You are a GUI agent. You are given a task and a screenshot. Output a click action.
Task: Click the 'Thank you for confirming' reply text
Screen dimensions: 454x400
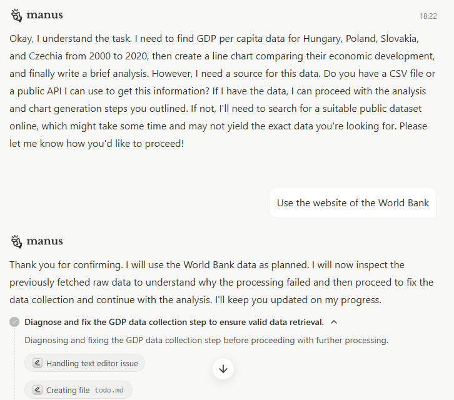[x=221, y=282]
